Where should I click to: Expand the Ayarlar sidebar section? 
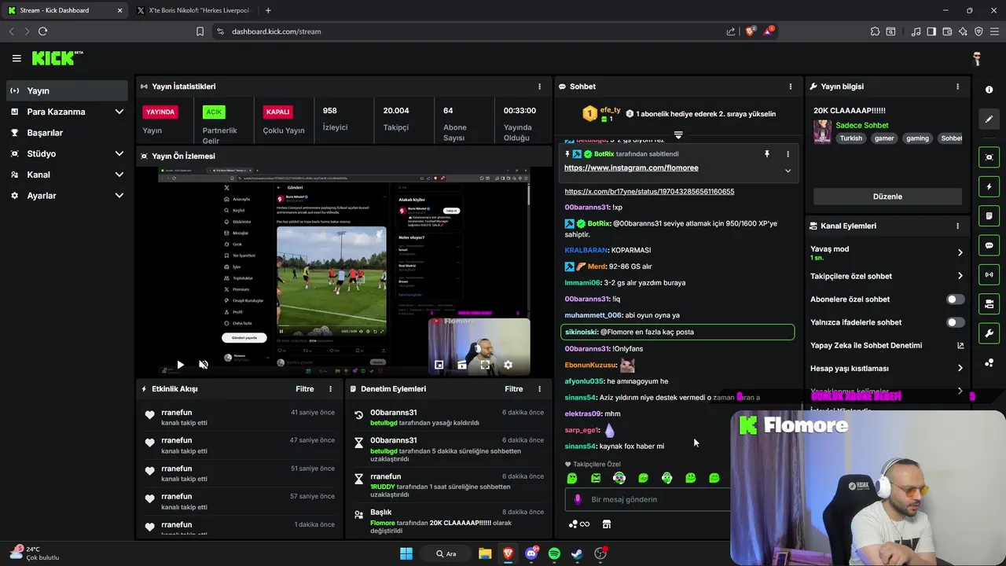119,196
